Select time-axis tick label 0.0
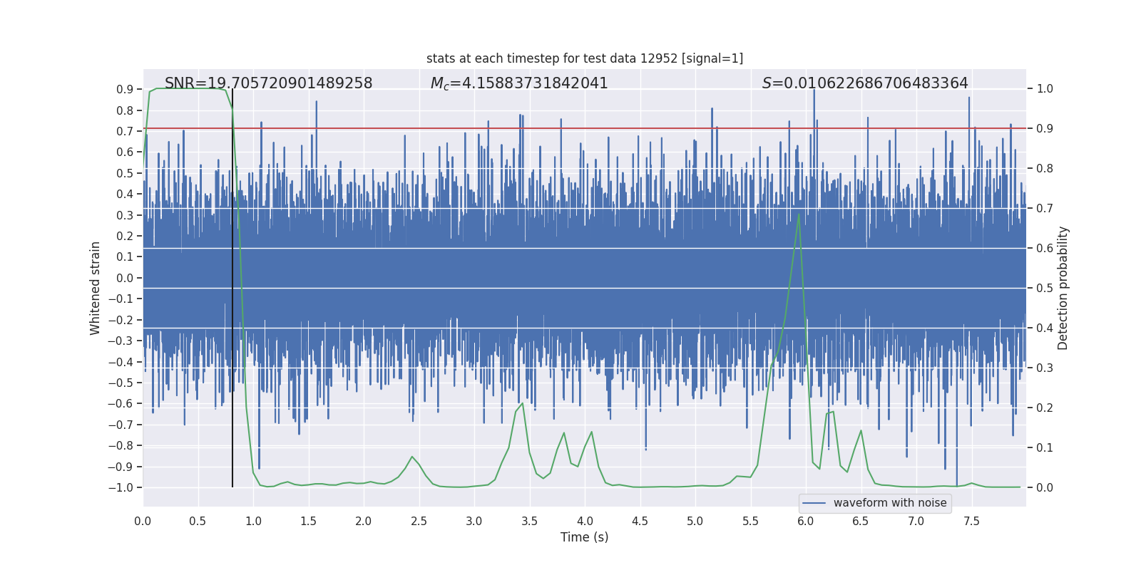This screenshot has height=570, width=1141. pos(143,521)
